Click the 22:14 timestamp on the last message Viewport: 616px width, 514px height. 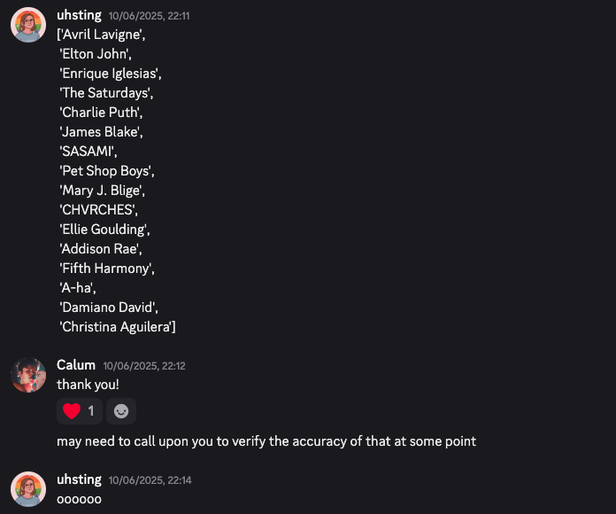coord(150,480)
